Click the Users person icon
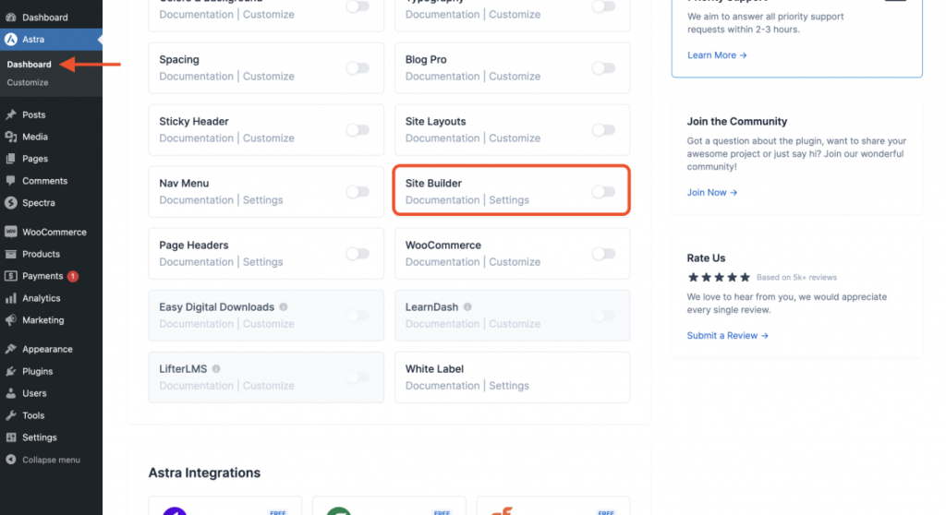946x515 pixels. [x=11, y=393]
